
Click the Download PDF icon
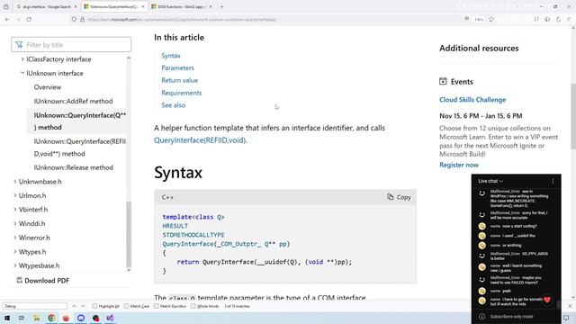[x=19, y=280]
